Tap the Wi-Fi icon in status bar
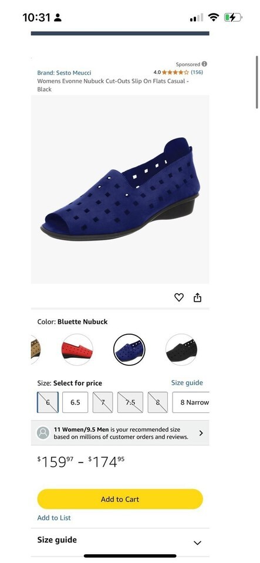Viewport: 260px width, 563px height. pos(214,17)
